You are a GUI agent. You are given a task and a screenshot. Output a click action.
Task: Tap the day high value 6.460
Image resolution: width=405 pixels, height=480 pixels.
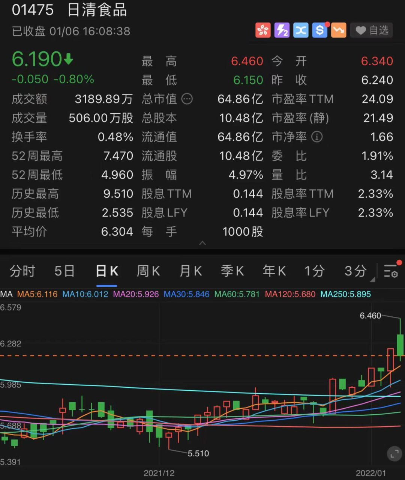click(x=247, y=61)
